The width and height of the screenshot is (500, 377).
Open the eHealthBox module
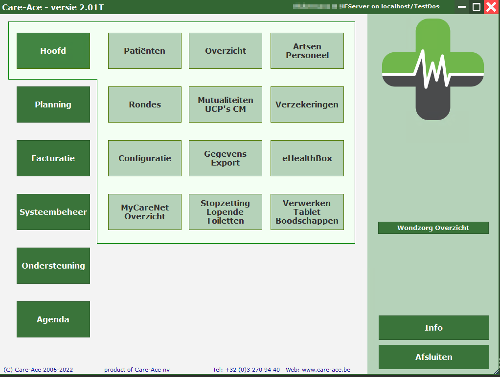tap(307, 158)
